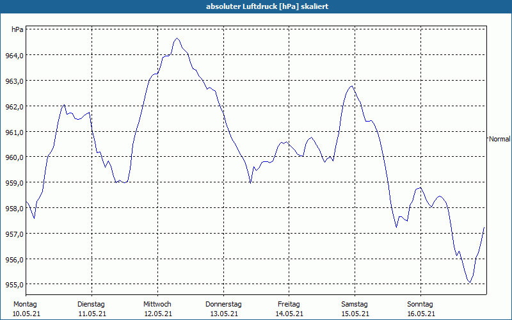Screen dimensions: 512x320
Task: Select the 962,0 axis value
Action: [x=14, y=106]
